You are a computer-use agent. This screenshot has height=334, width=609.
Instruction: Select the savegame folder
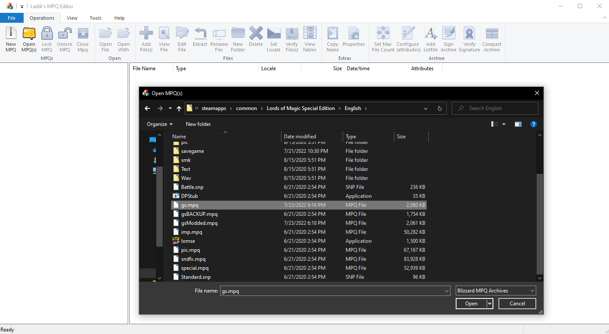(299, 151)
